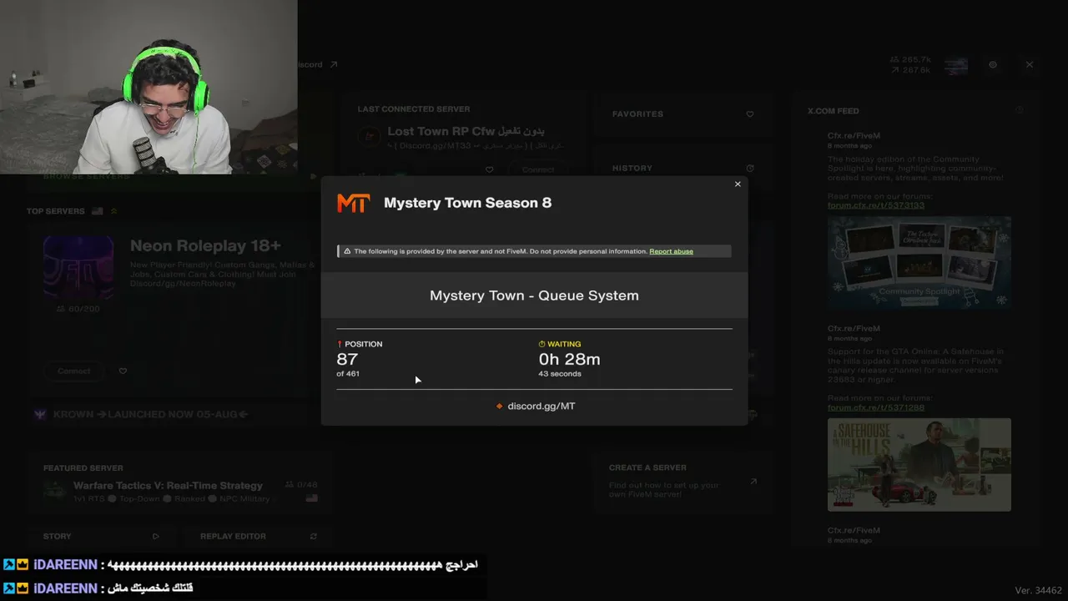Click the 0h 28m waiting time
This screenshot has height=601, width=1068.
click(x=569, y=359)
